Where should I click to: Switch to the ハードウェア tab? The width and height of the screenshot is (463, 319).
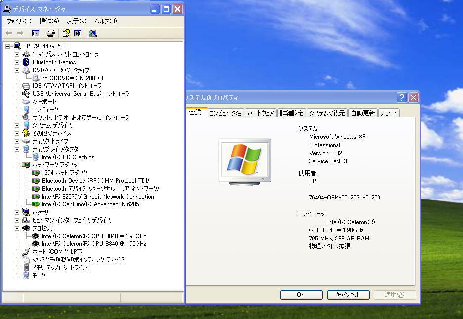point(260,113)
